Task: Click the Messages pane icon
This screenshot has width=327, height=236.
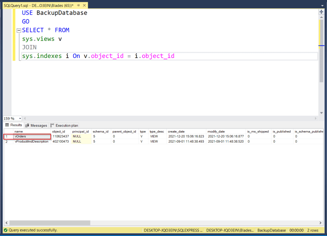Action: tap(27, 125)
